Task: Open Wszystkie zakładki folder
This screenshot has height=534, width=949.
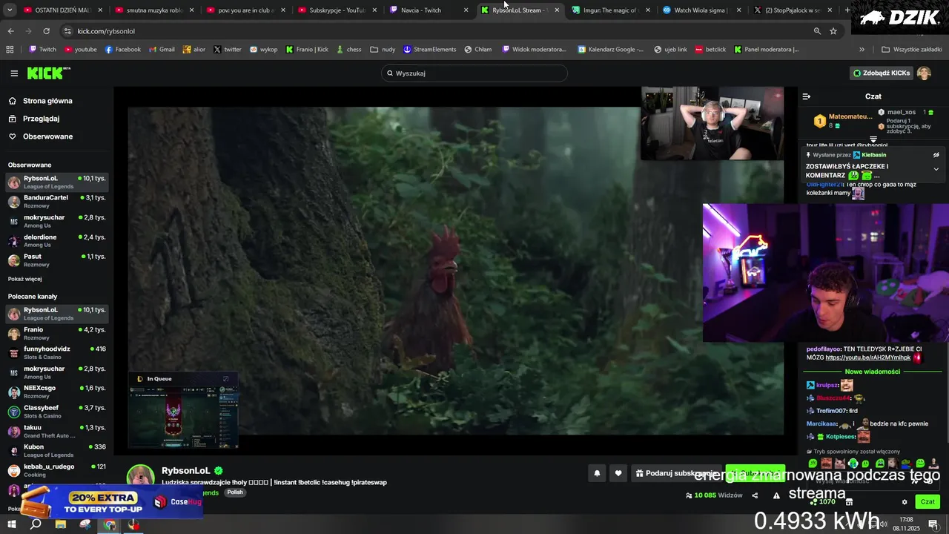Action: [x=911, y=50]
